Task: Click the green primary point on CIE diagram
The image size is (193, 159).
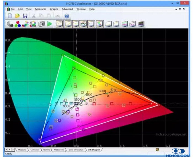Action: click(x=63, y=55)
